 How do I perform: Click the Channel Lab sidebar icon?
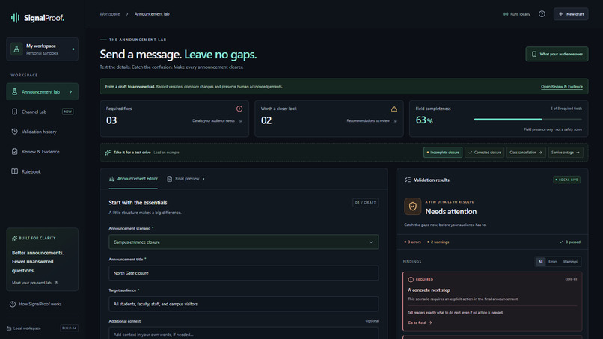(x=15, y=112)
